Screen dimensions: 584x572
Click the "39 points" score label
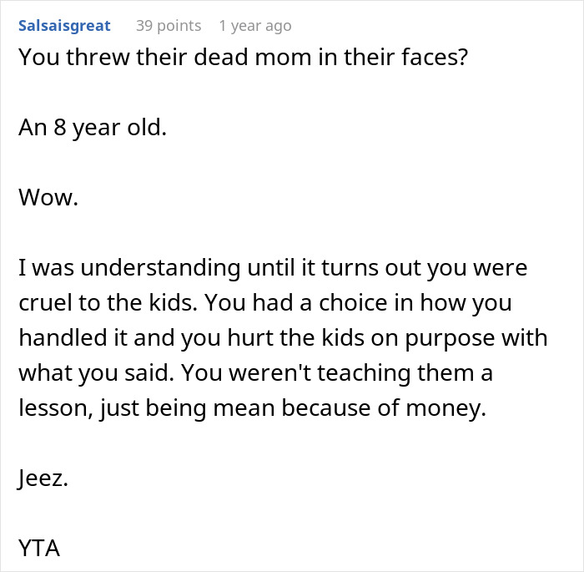point(169,26)
